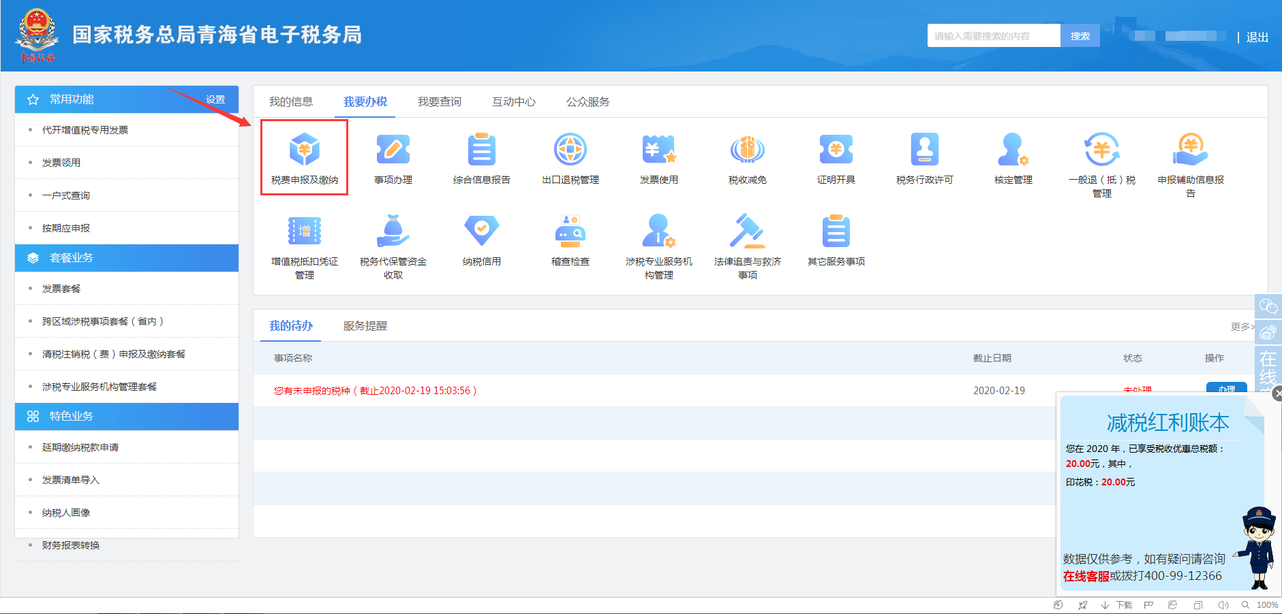Open the 稽查检查 icon

(570, 231)
